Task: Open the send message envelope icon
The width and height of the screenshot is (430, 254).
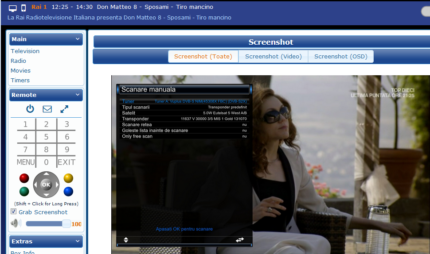Action: (x=47, y=109)
